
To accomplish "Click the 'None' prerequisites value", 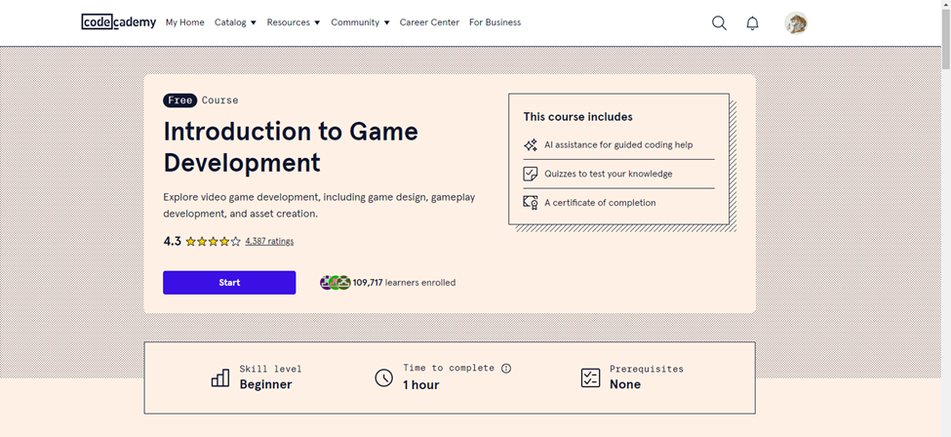I will tap(625, 384).
